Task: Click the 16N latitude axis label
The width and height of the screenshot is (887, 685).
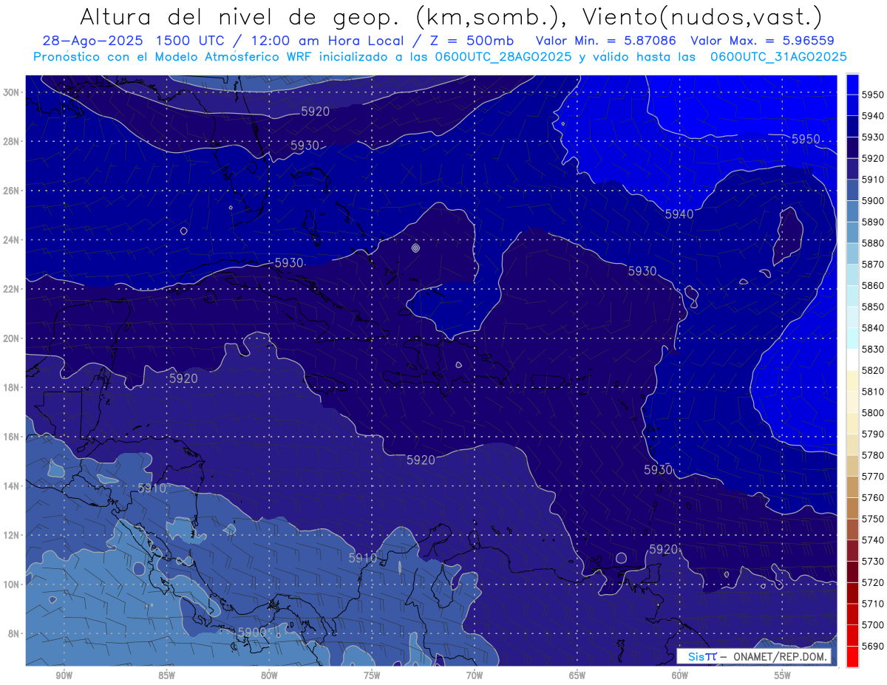Action: [12, 437]
